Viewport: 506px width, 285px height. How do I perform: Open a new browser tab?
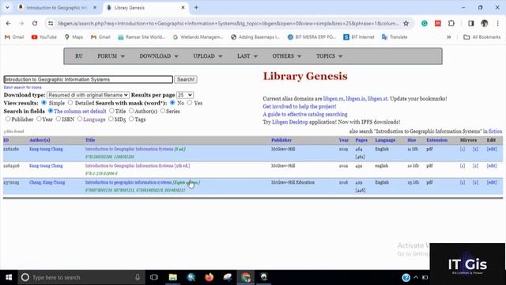point(196,7)
